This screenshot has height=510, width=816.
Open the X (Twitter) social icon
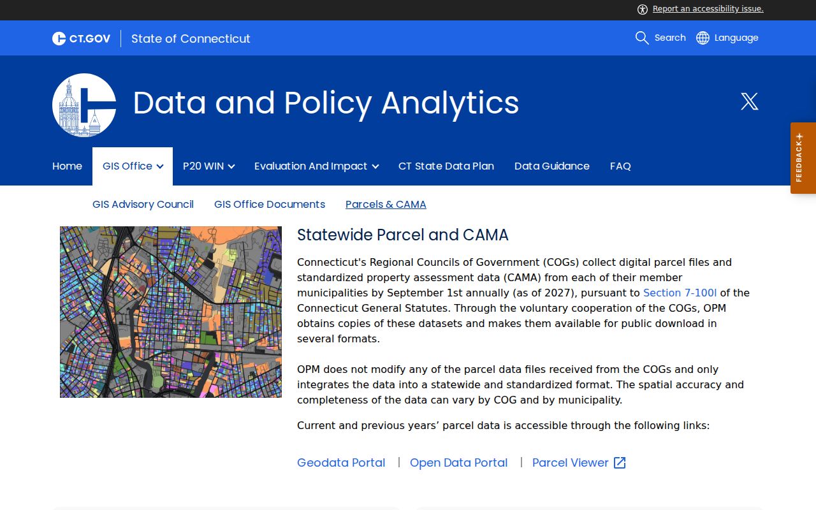tap(750, 101)
